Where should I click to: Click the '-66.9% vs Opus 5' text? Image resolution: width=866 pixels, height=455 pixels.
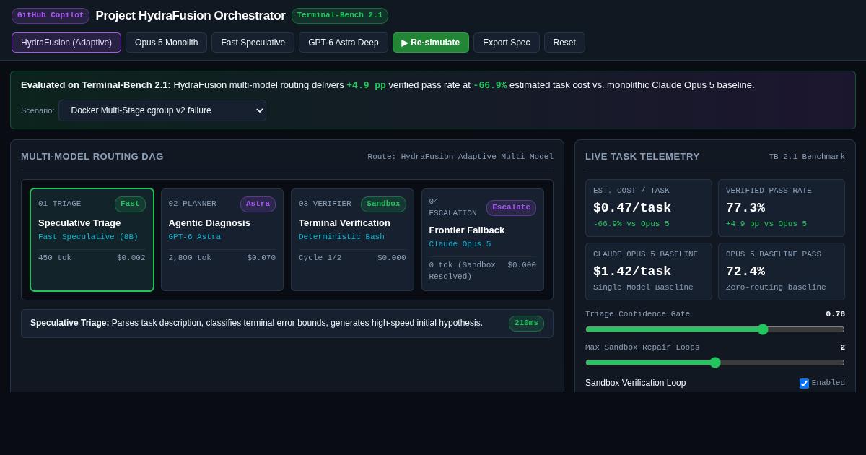coord(631,224)
